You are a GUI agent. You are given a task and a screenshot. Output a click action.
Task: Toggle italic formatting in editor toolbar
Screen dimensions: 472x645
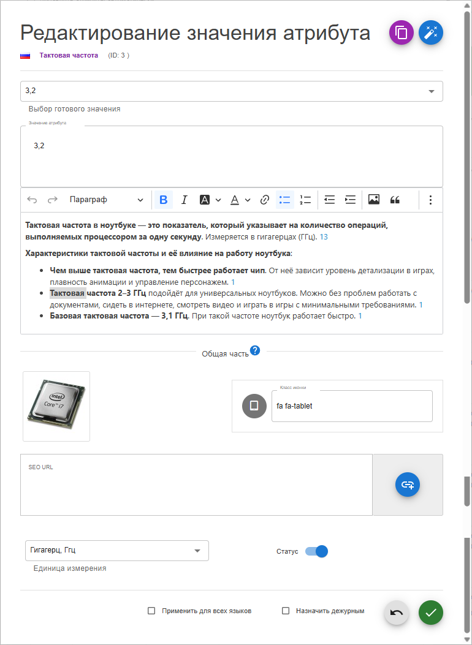[x=184, y=200]
